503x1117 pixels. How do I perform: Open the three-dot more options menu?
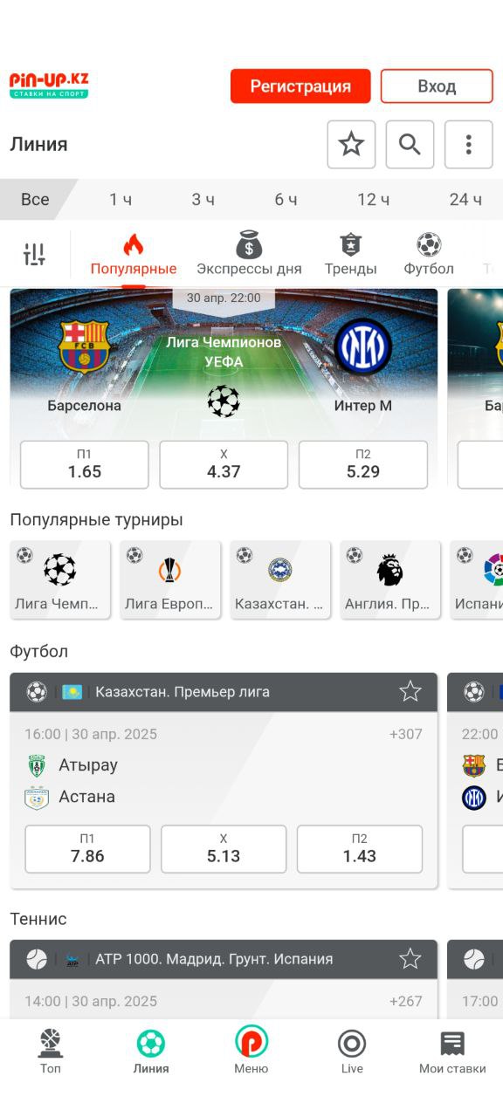click(469, 144)
